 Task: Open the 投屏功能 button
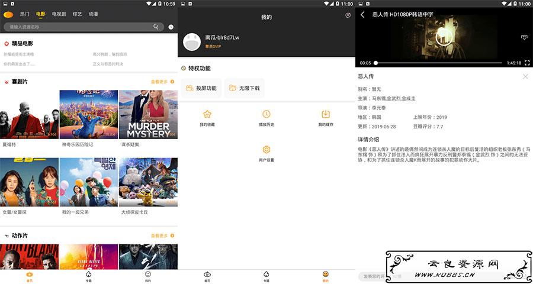point(201,88)
